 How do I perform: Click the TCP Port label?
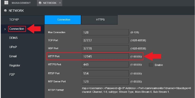tap(53, 40)
